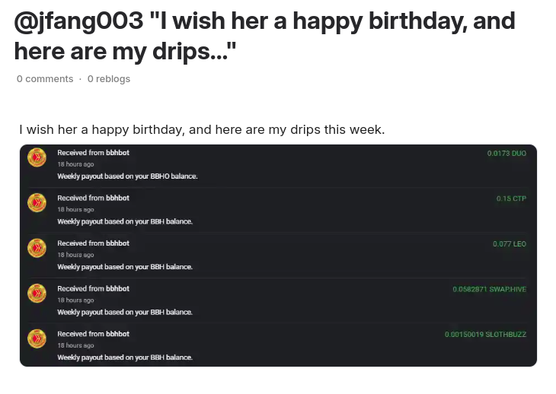Image resolution: width=556 pixels, height=394 pixels.
Task: Click 'Received from bbhbot' in the SWAP.HIVE row
Action: (x=93, y=288)
